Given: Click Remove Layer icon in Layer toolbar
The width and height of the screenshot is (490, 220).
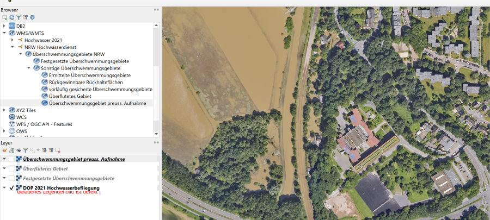Looking at the screenshot, I should click(x=58, y=150).
